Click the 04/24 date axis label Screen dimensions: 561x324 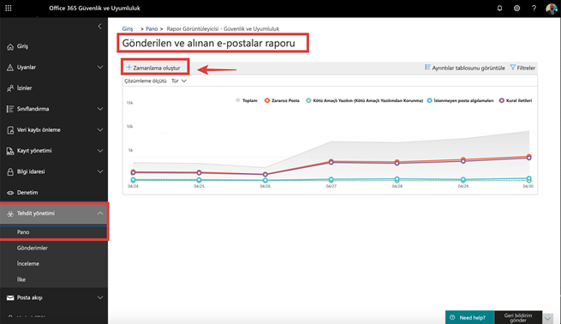click(x=133, y=186)
